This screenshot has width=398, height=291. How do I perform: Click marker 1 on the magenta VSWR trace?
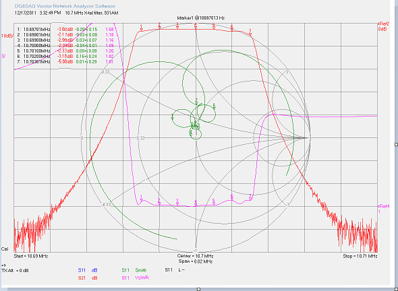(x=142, y=198)
